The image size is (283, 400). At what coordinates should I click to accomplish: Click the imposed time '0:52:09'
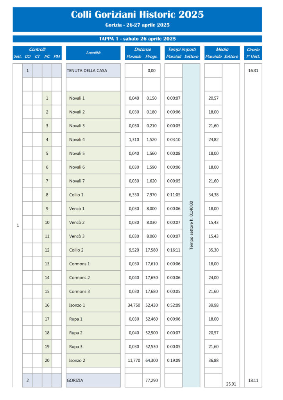click(174, 305)
